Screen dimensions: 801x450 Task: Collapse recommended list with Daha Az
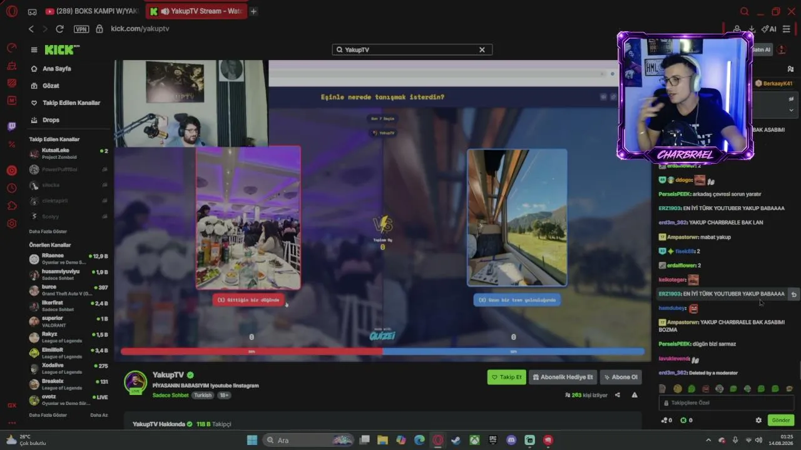99,415
